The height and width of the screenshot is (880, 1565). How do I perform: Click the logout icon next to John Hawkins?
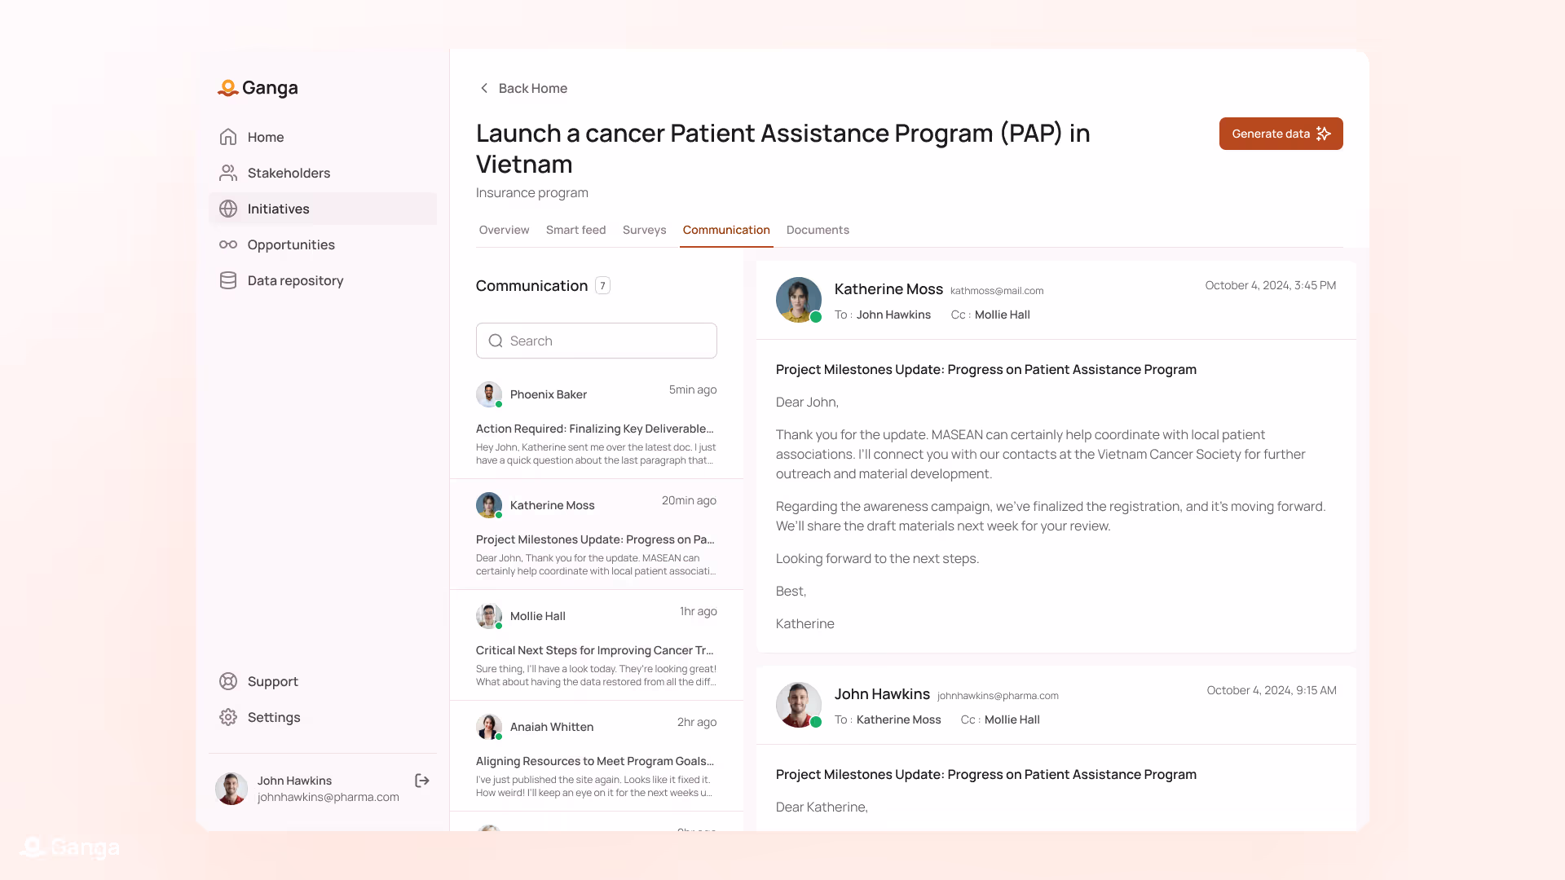pyautogui.click(x=422, y=781)
